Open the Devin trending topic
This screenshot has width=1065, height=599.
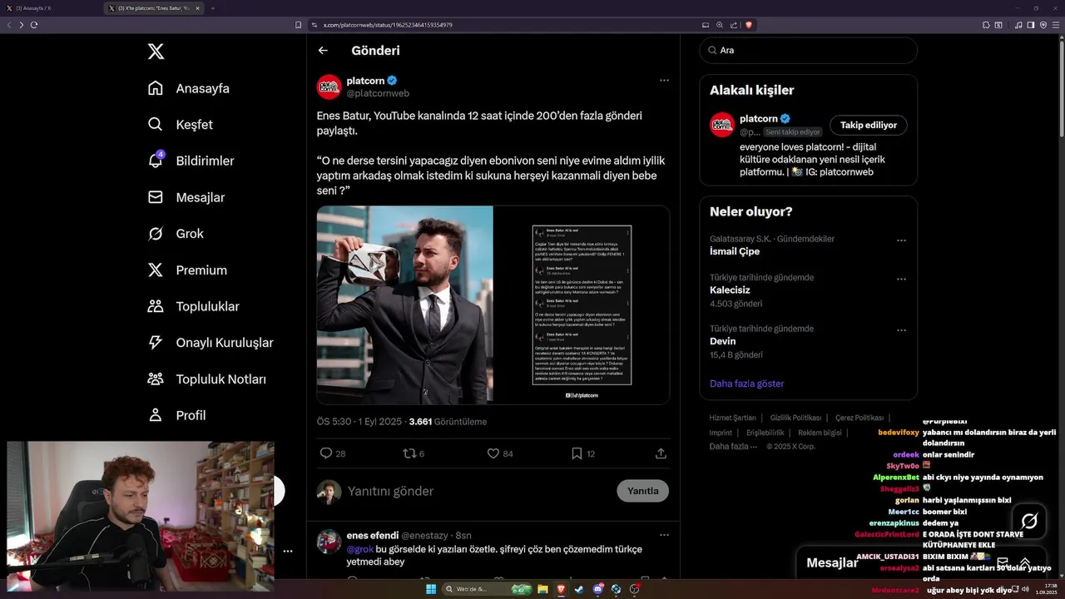(x=723, y=341)
